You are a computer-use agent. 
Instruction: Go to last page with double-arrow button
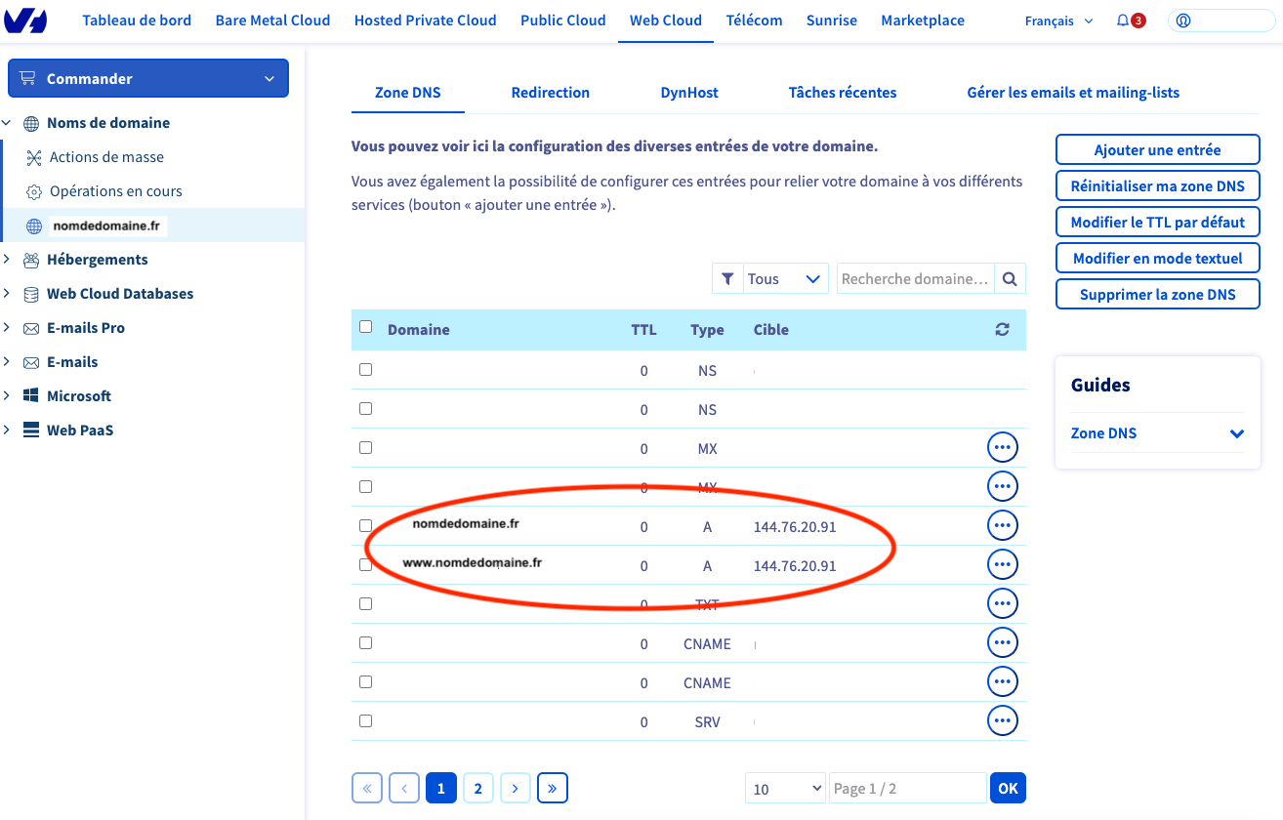pos(552,788)
